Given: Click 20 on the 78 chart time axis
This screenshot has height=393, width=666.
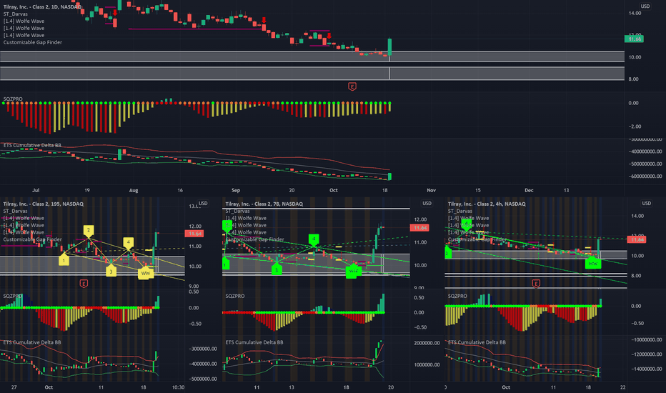Looking at the screenshot, I should pyautogui.click(x=391, y=387).
